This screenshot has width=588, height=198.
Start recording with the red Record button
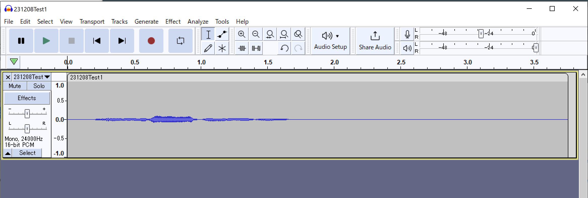pyautogui.click(x=151, y=41)
